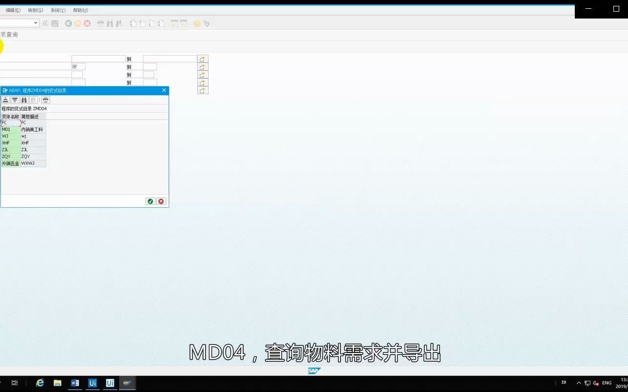
Task: Click the field containing the check mark
Action: point(78,67)
